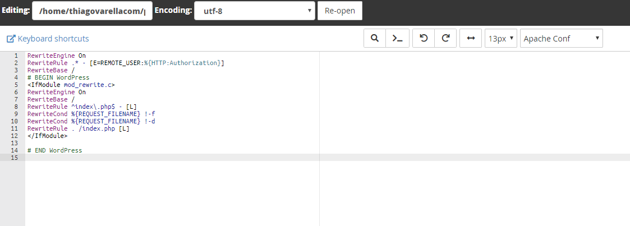
Task: Open the utf-8 encoding dropdown
Action: click(255, 11)
